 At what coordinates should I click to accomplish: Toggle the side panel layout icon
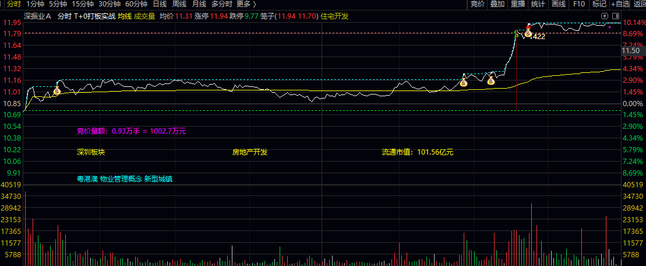616,16
